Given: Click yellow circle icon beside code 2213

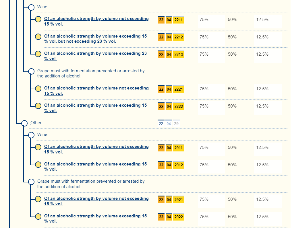Looking at the screenshot, I should pyautogui.click(x=38, y=54).
